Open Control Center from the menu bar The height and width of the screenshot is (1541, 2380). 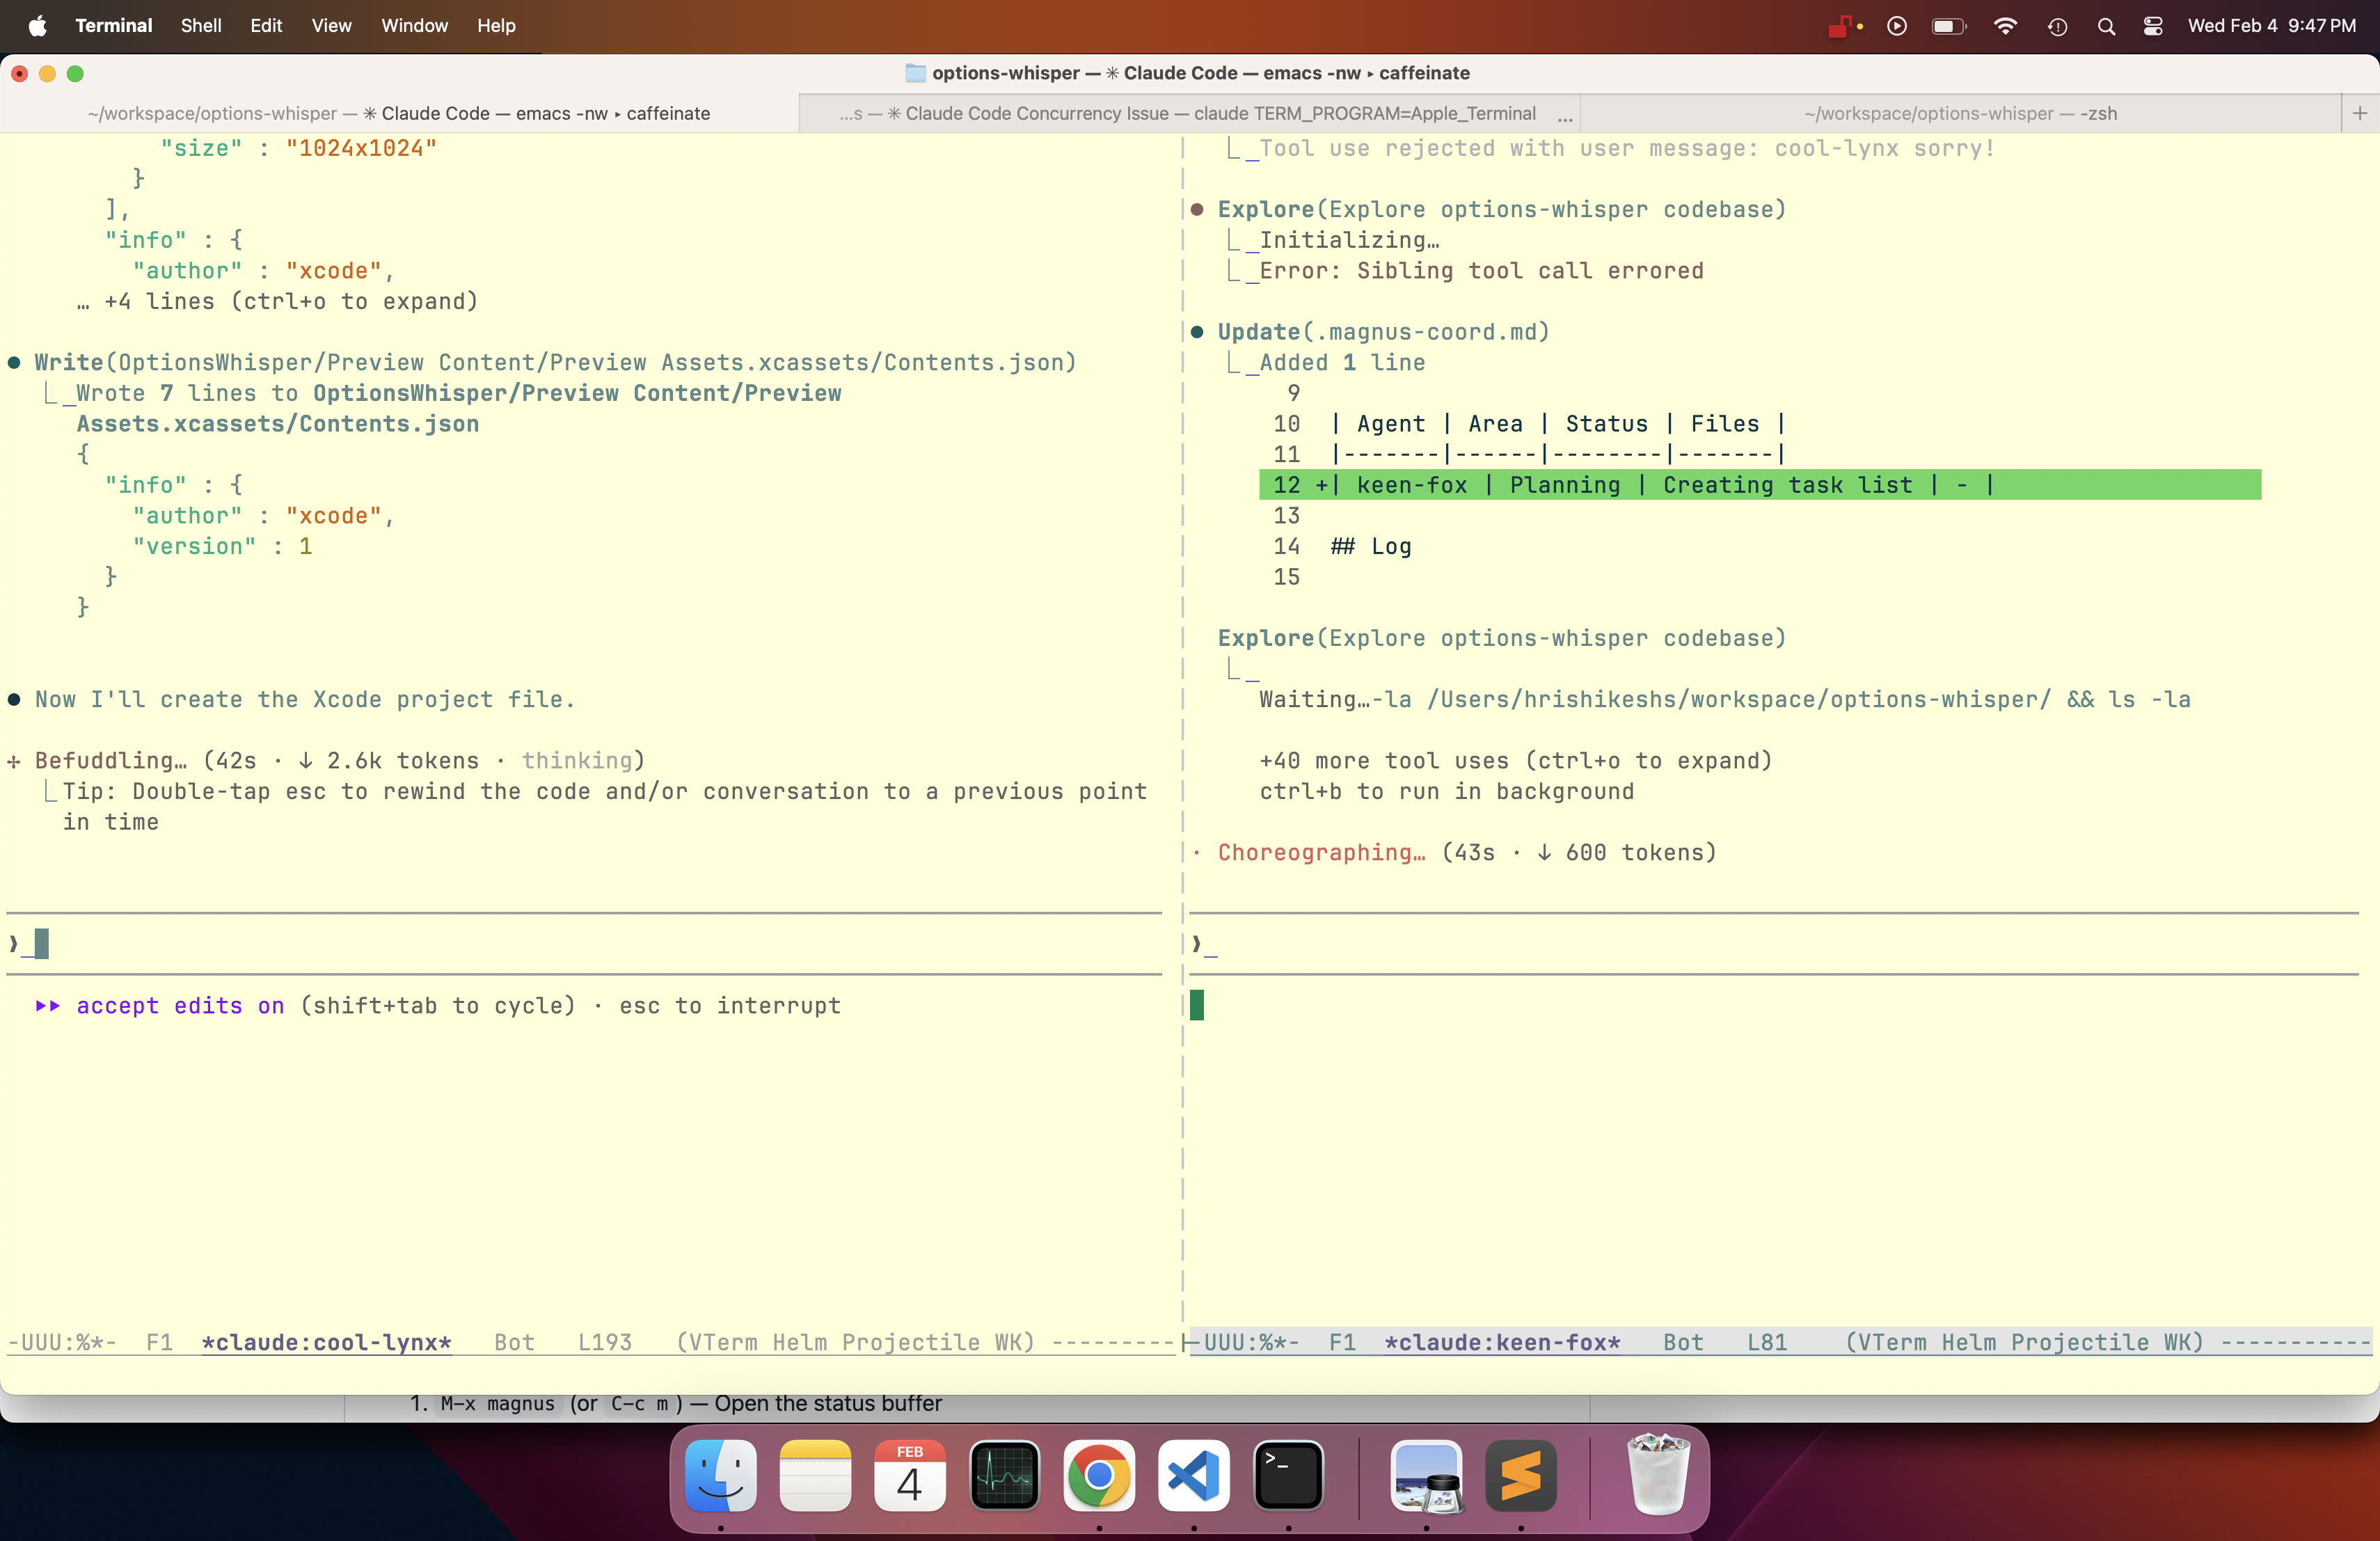[x=2152, y=26]
